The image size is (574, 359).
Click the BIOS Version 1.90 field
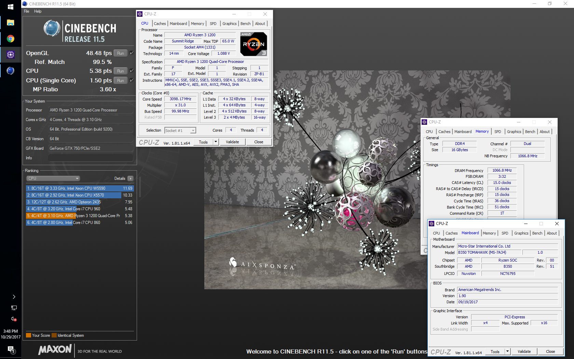pyautogui.click(x=507, y=296)
